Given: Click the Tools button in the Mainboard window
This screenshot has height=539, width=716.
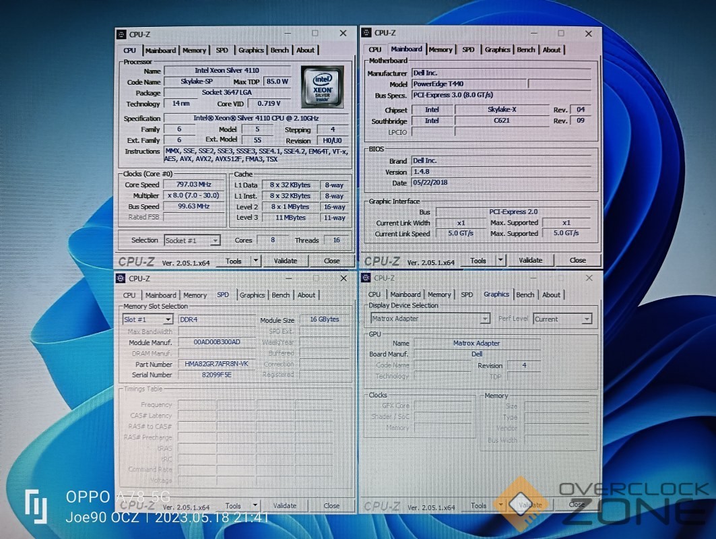Looking at the screenshot, I should click(478, 260).
